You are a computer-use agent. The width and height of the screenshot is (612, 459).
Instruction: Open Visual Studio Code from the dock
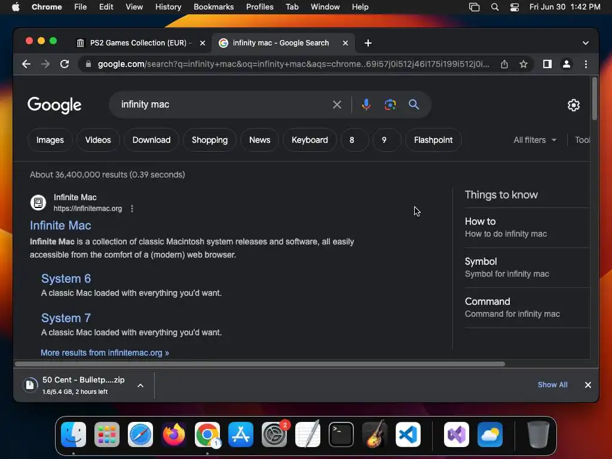[x=408, y=434]
